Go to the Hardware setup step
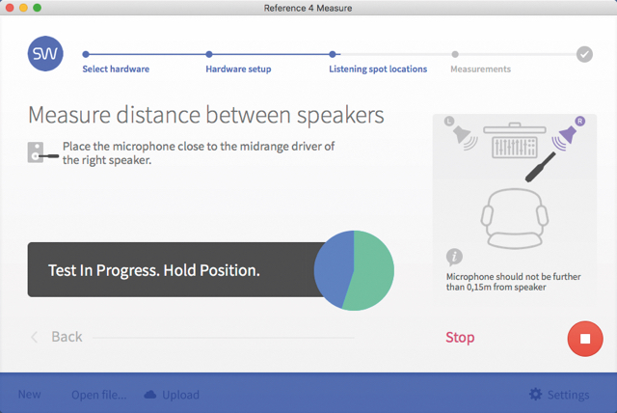The width and height of the screenshot is (617, 413). click(238, 69)
